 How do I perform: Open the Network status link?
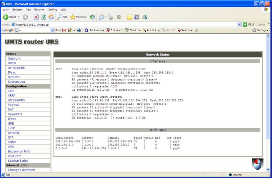pyautogui.click(x=14, y=58)
